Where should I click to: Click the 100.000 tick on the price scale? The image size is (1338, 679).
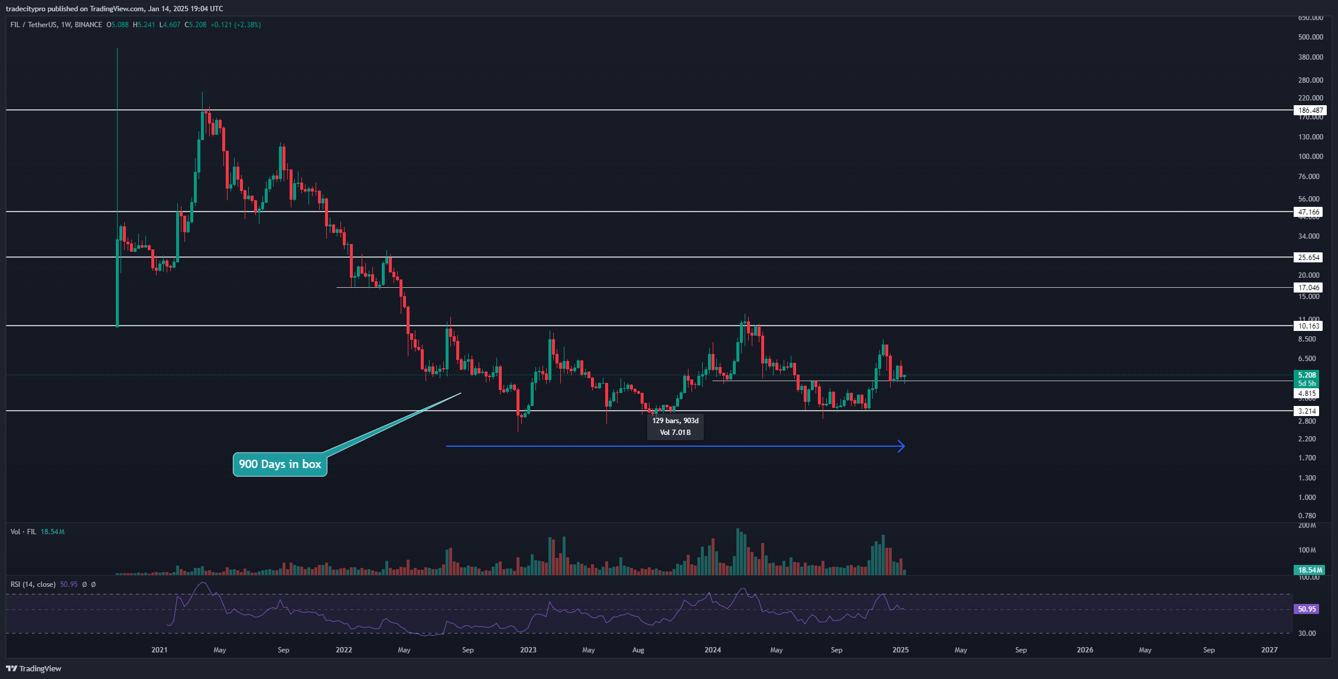1311,157
